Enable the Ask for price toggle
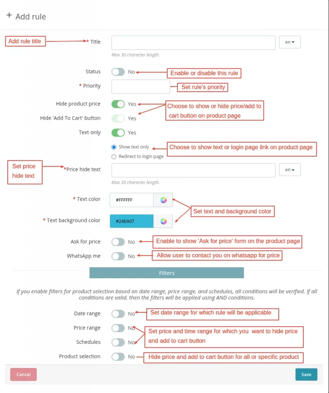Image resolution: width=329 pixels, height=393 pixels. [x=118, y=242]
